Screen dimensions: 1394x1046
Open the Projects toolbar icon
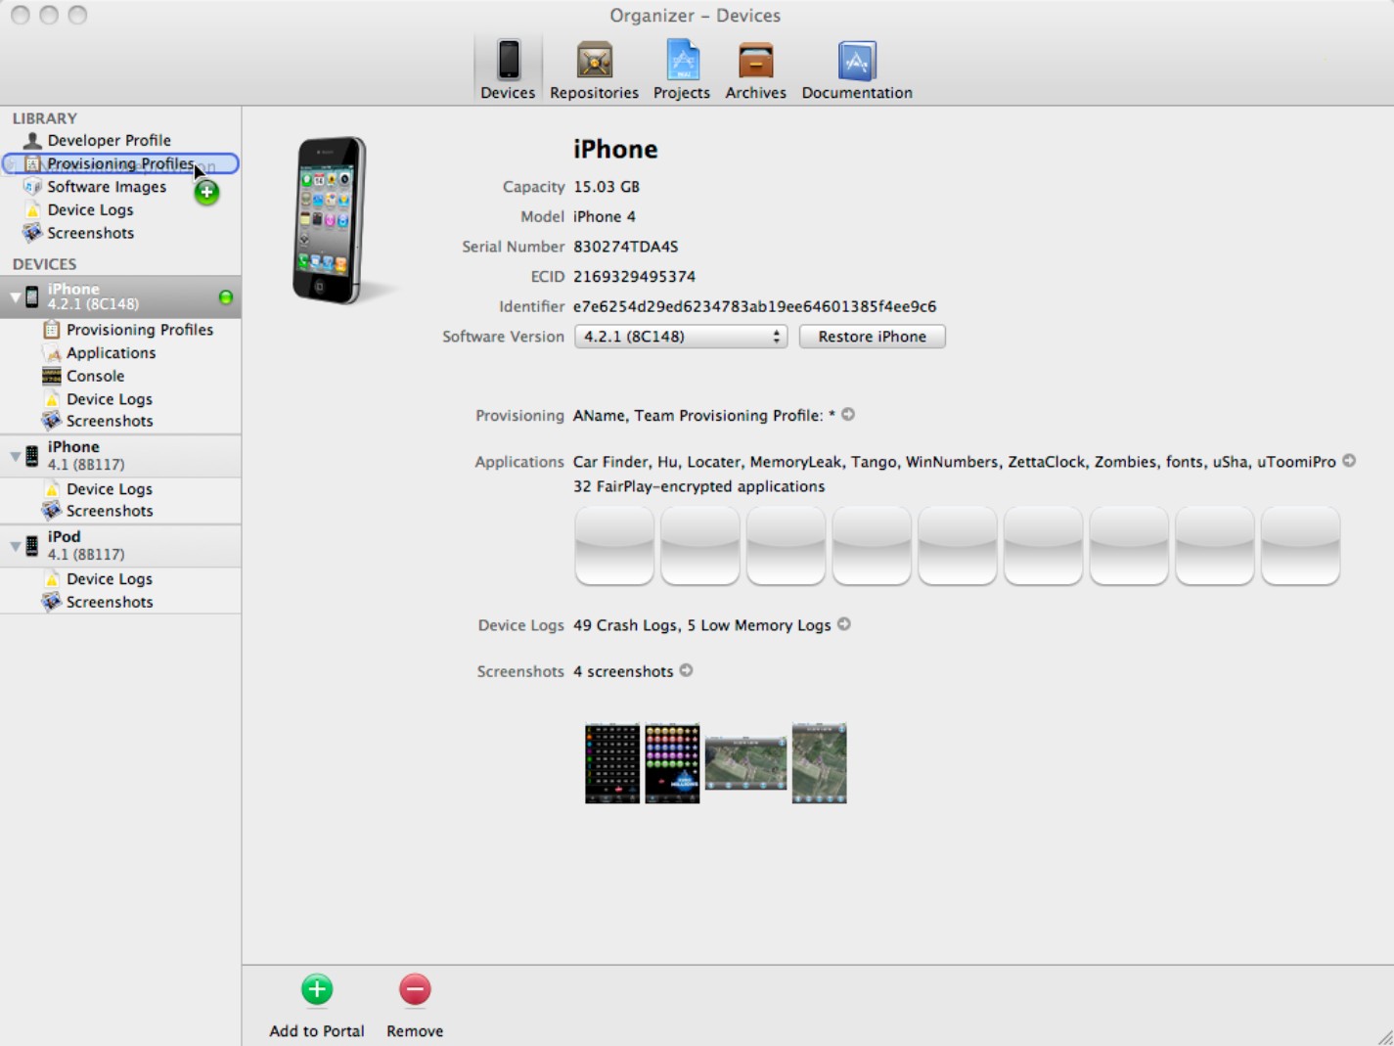click(x=682, y=68)
